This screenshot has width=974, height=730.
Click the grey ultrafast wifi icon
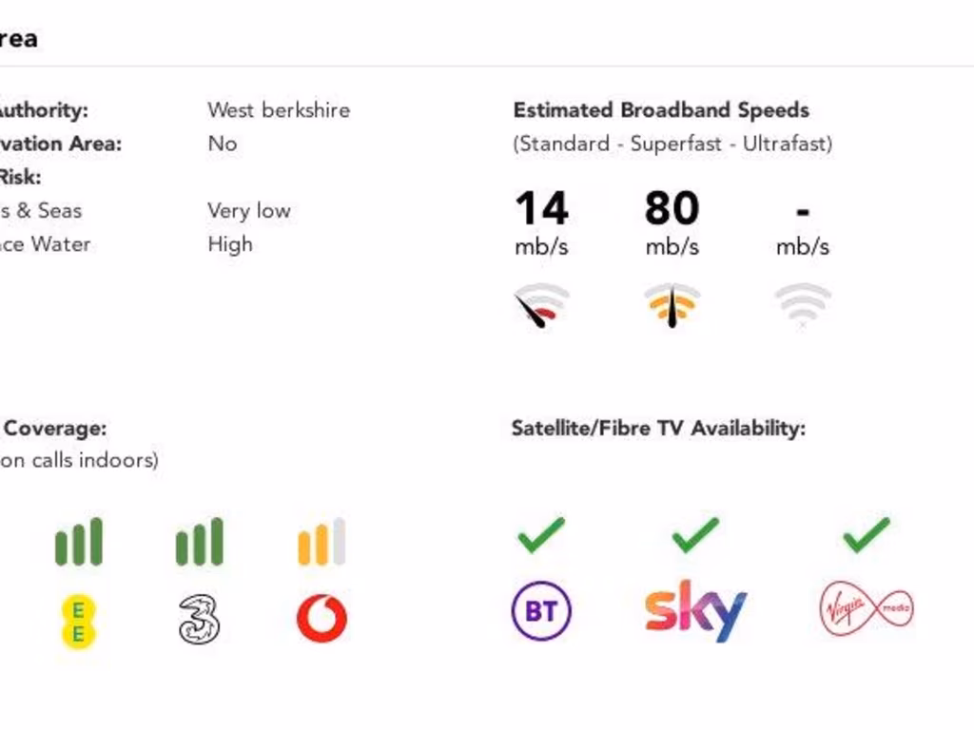[803, 306]
